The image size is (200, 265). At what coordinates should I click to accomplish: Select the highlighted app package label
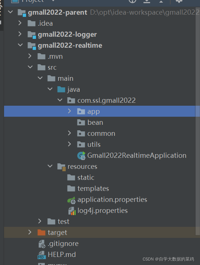[x=94, y=112]
